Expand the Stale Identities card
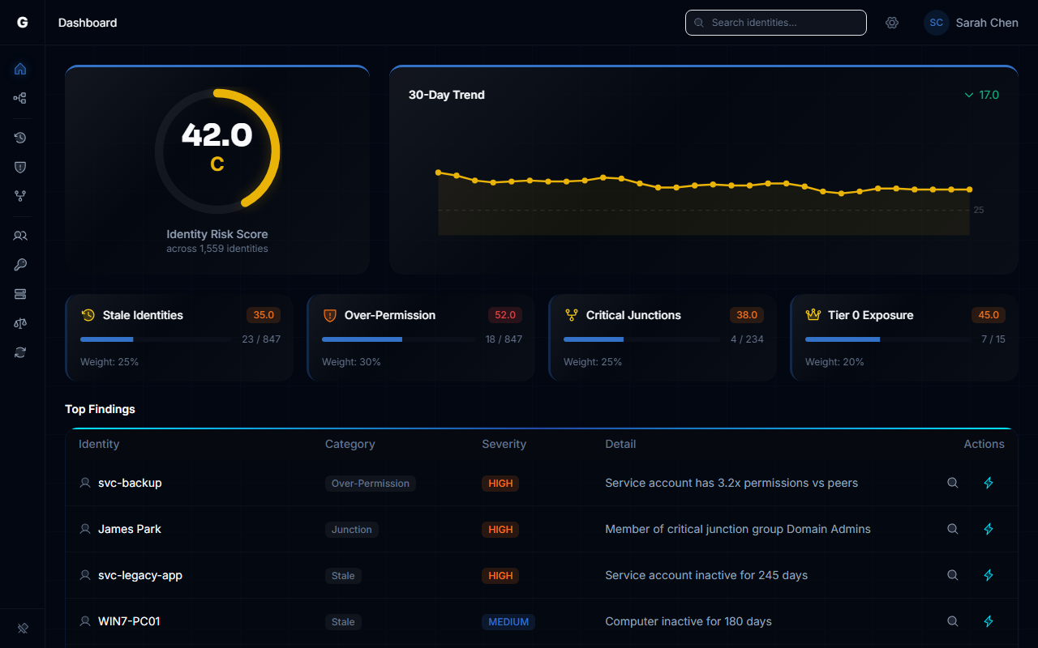Viewport: 1038px width, 648px height. coord(178,338)
